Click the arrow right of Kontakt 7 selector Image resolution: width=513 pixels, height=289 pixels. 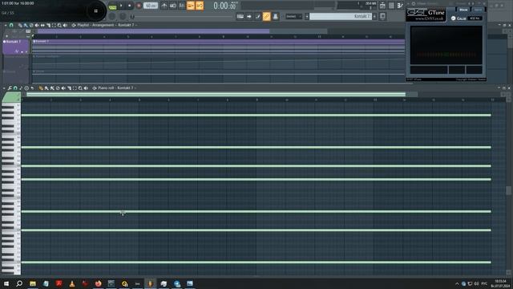pyautogui.click(x=374, y=16)
